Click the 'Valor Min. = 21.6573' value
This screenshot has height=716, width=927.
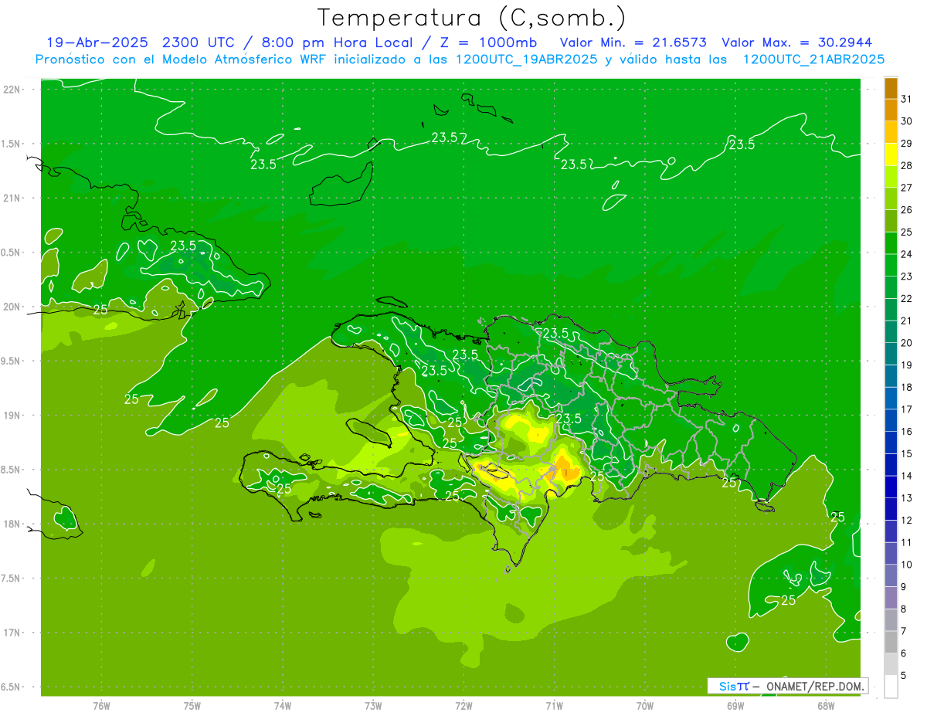pos(633,42)
